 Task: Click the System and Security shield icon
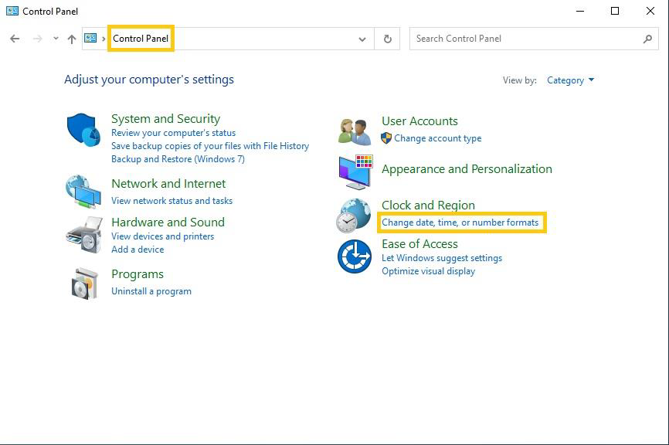pyautogui.click(x=83, y=130)
